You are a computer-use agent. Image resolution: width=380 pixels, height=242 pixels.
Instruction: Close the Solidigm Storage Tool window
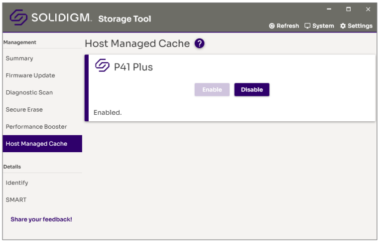pyautogui.click(x=368, y=9)
